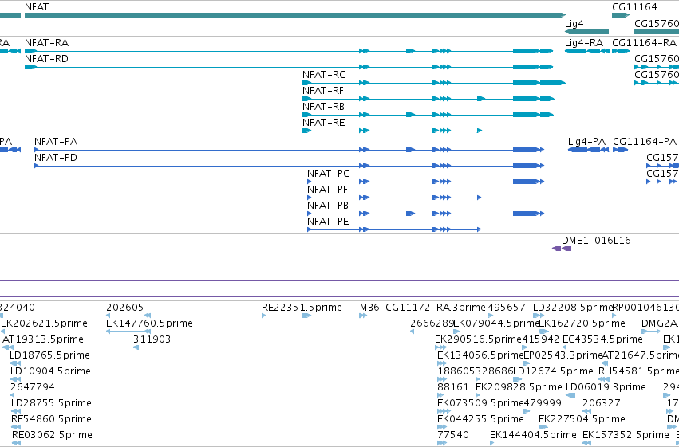This screenshot has height=447, width=679.
Task: Select the EK209828.5prime EST label
Action: [x=519, y=387]
